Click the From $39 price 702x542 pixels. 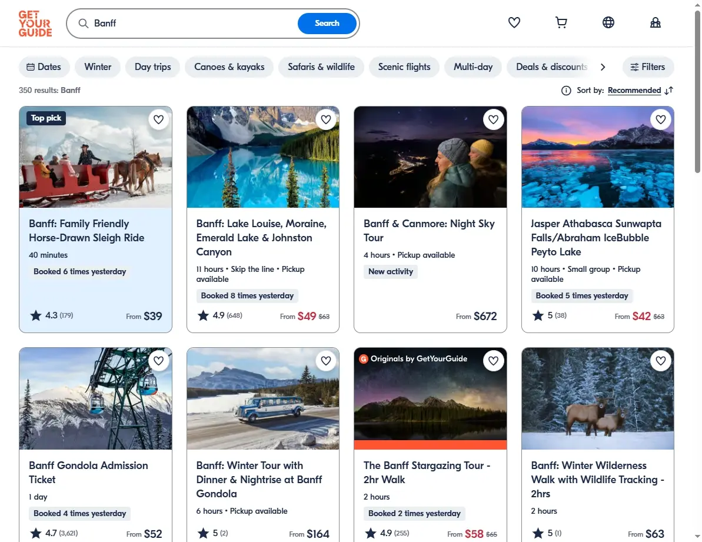[x=144, y=316]
